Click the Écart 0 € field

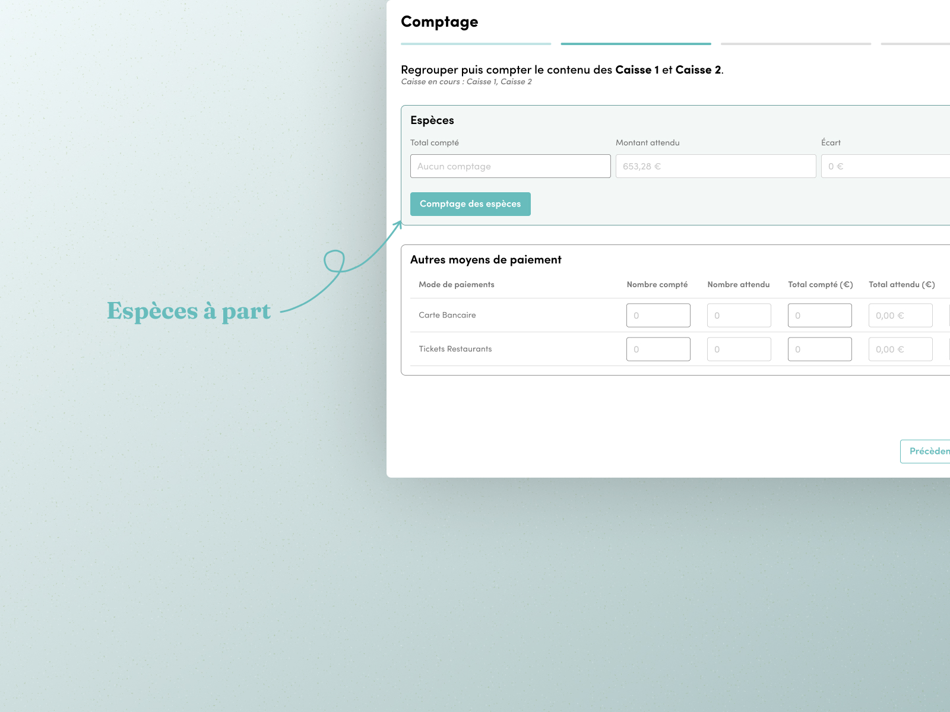tap(886, 166)
